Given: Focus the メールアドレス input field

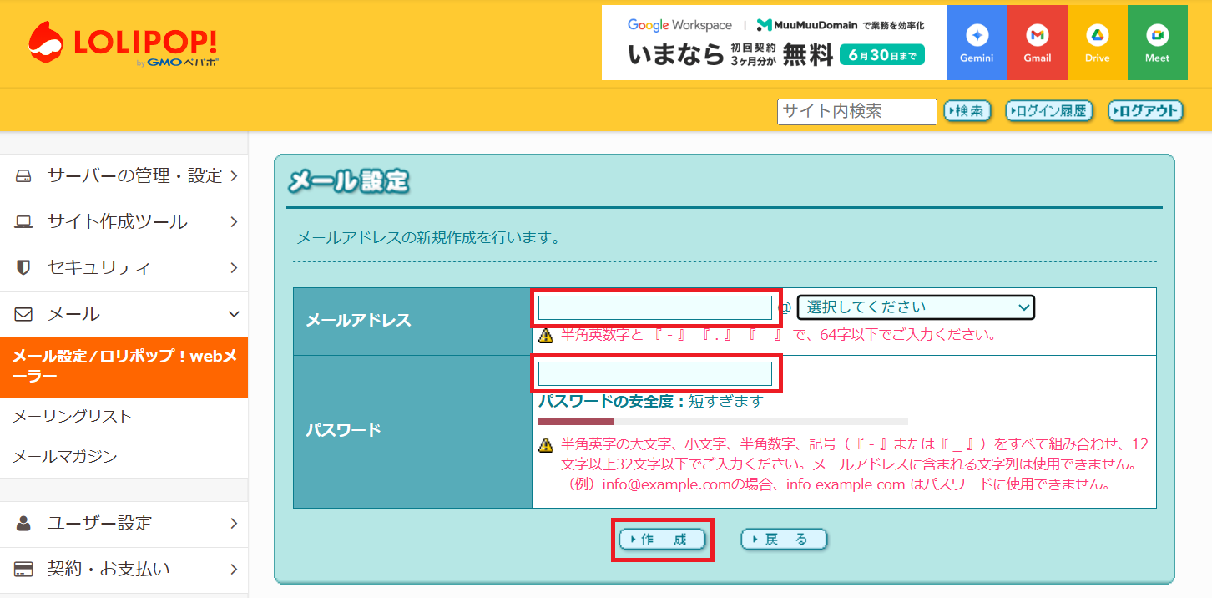Looking at the screenshot, I should (655, 308).
